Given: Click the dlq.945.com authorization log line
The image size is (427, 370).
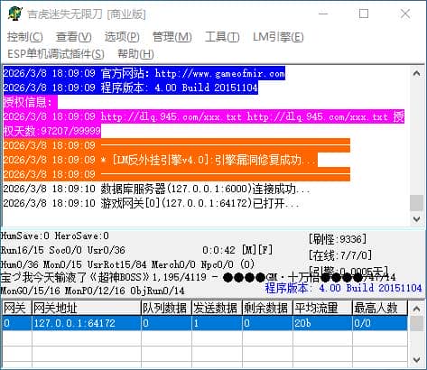Looking at the screenshot, I should coord(204,124).
